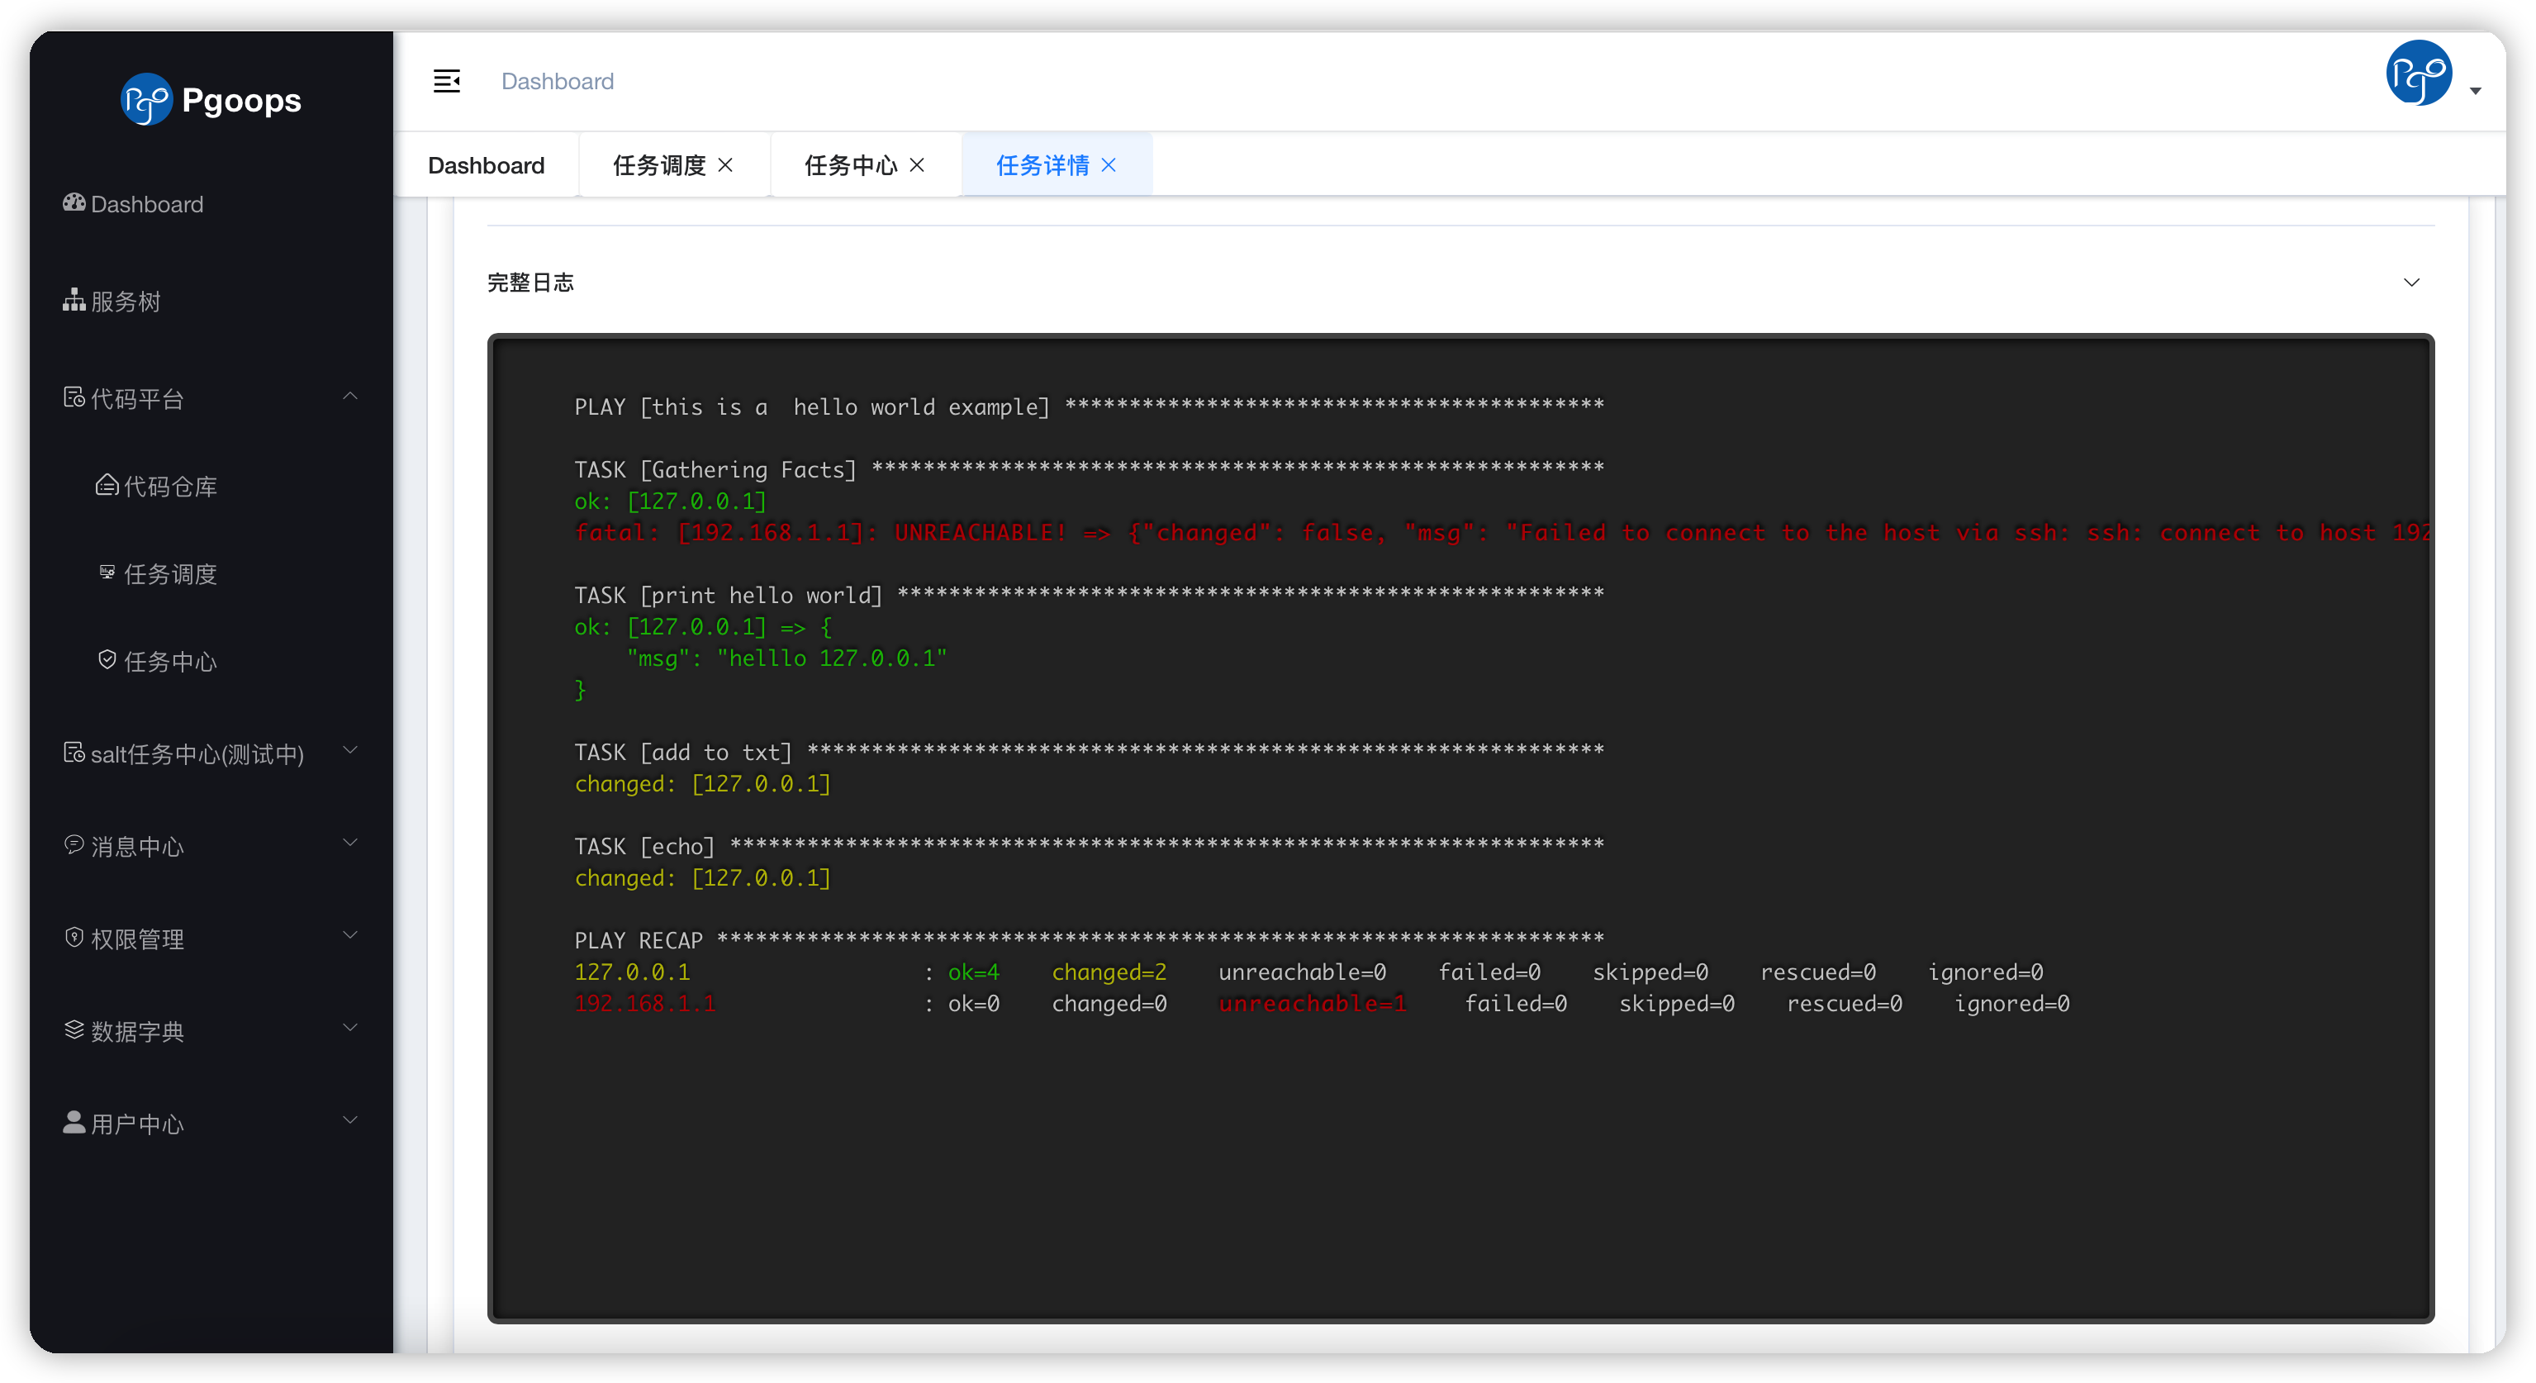
Task: Click the 任务调度 schedule icon
Action: pos(107,572)
